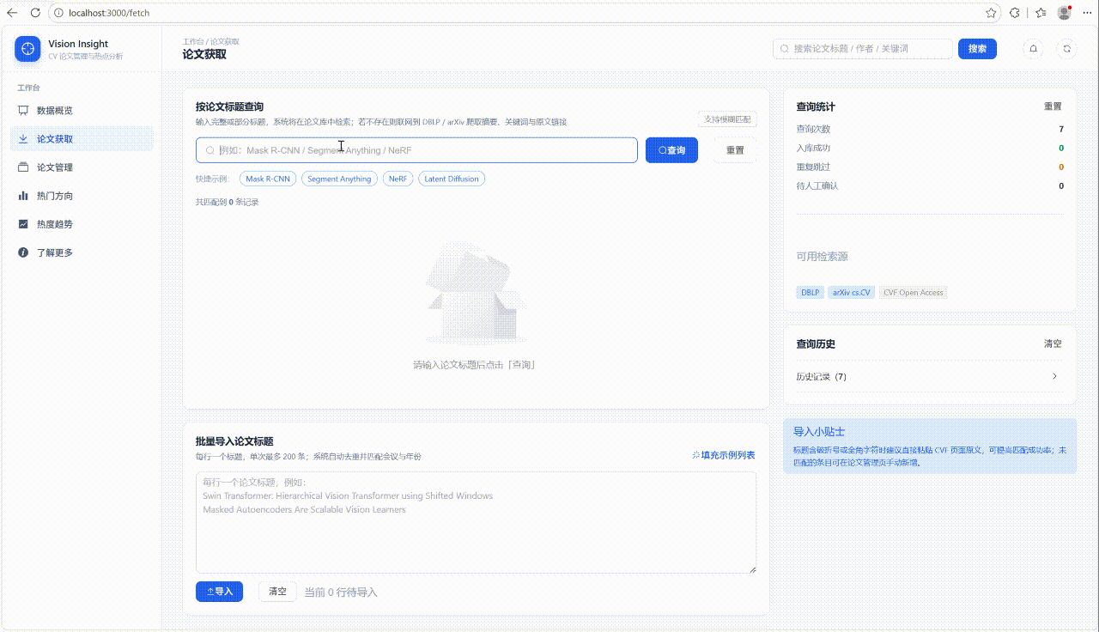Click the 热度趋势 chart icon
The width and height of the screenshot is (1099, 632).
tap(23, 224)
